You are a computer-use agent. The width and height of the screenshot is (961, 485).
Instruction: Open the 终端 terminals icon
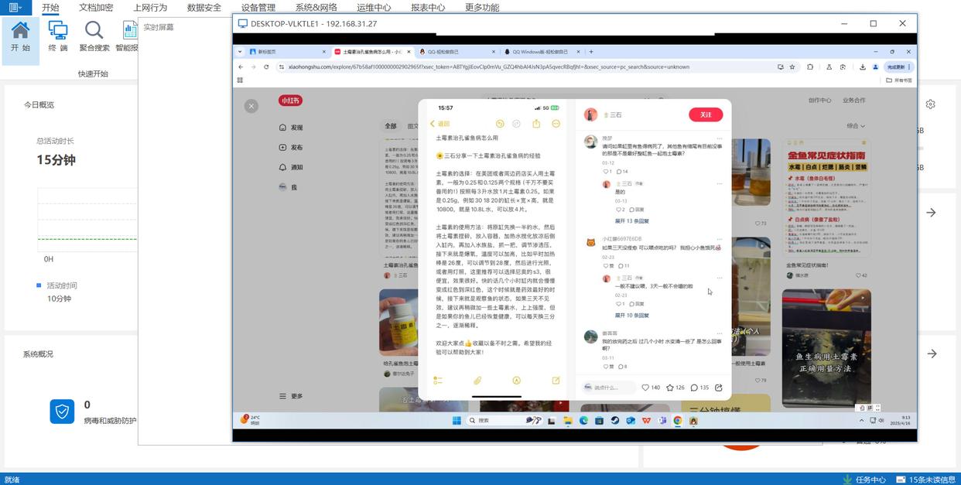(58, 36)
